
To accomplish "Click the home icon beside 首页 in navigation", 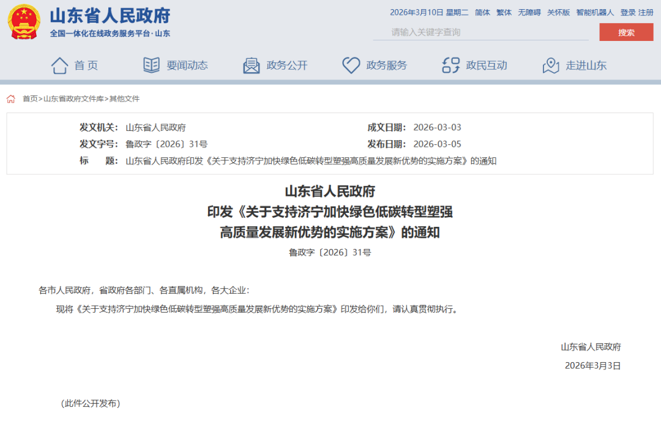I will pos(61,64).
